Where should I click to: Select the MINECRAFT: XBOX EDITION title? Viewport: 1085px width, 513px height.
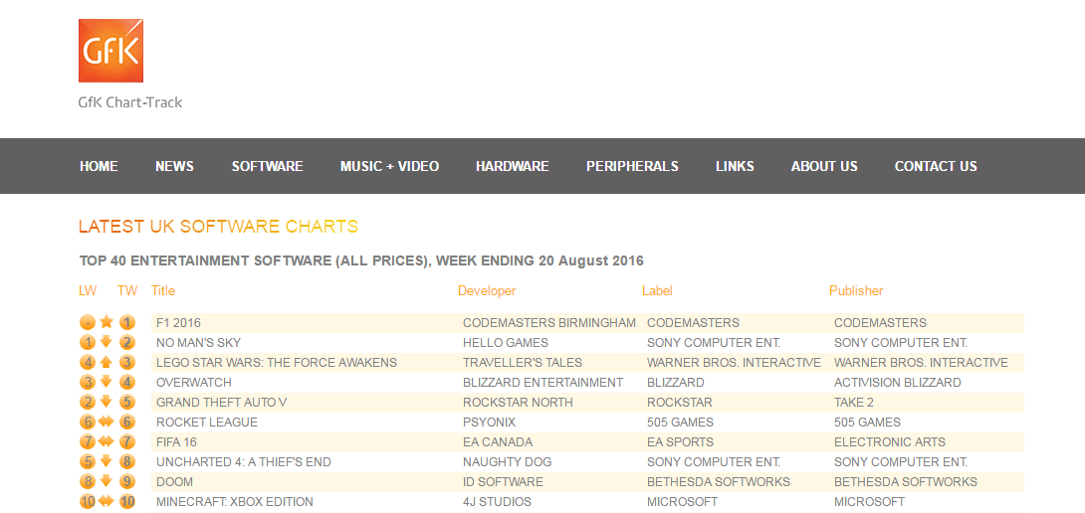coord(235,502)
